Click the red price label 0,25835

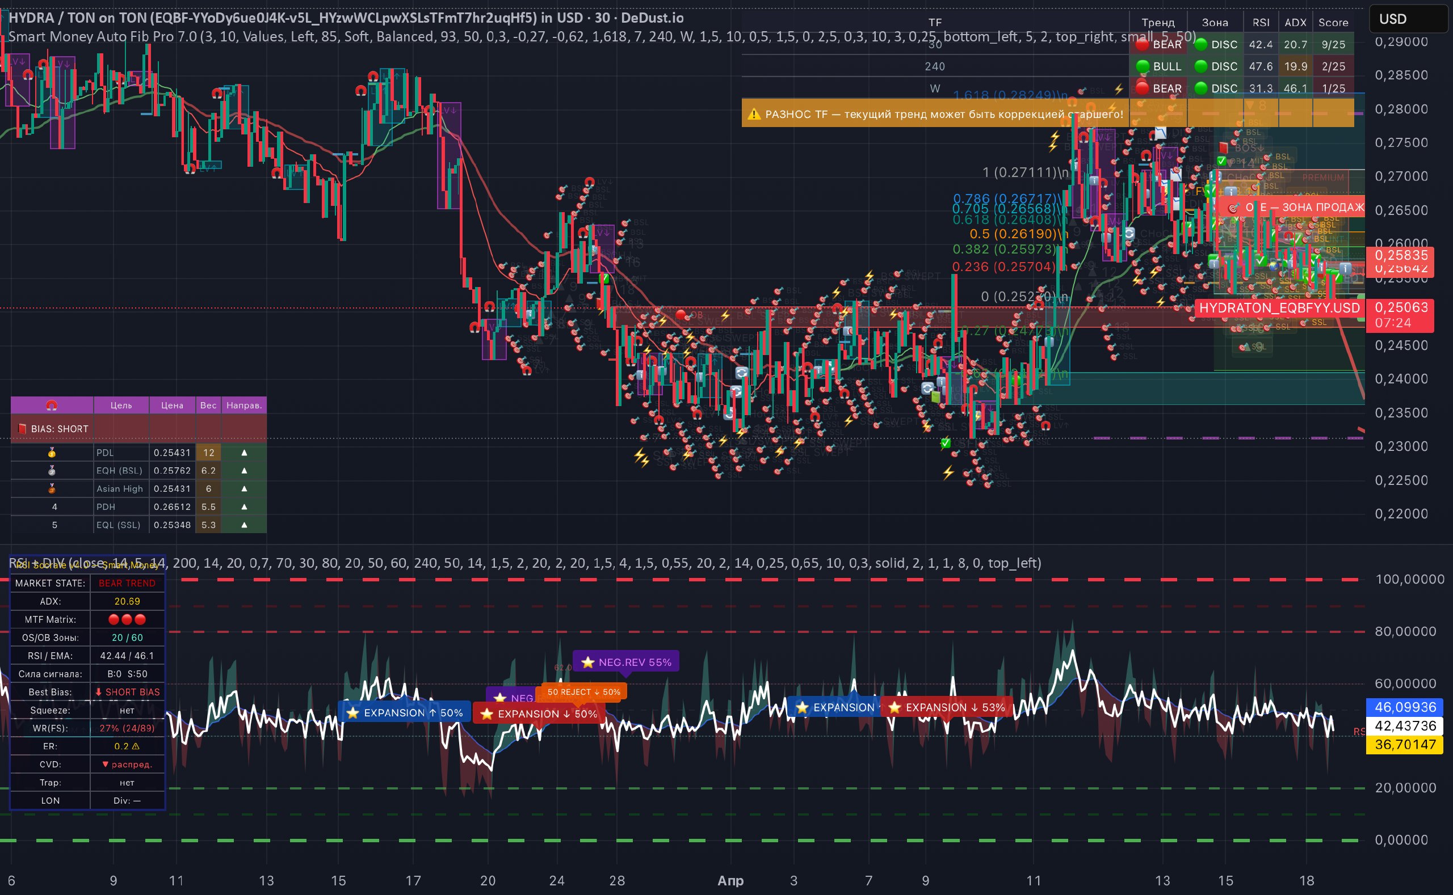[1400, 255]
